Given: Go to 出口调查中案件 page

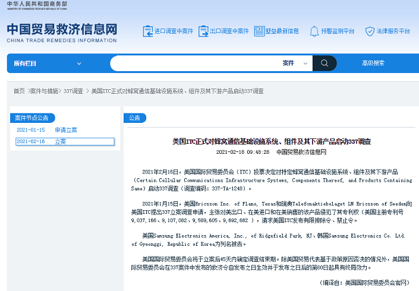Looking at the screenshot, I should coord(229,31).
